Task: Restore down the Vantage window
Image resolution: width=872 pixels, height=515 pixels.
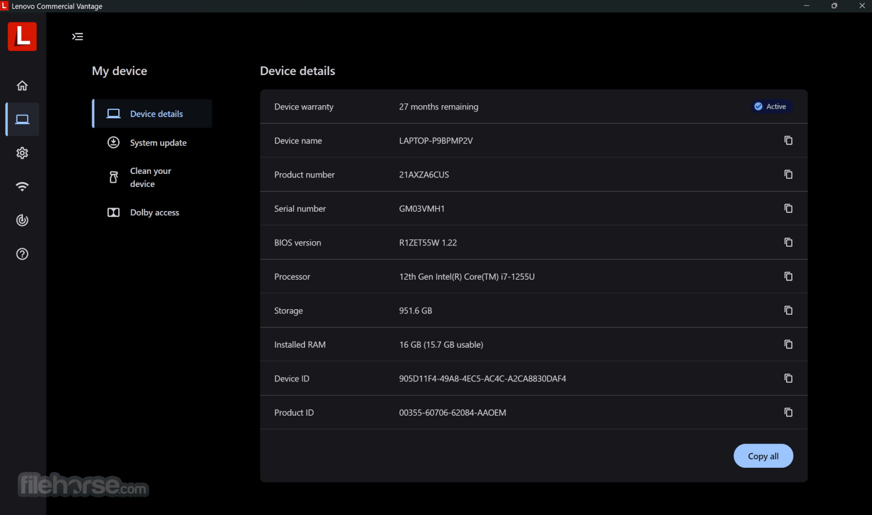Action: pos(834,6)
